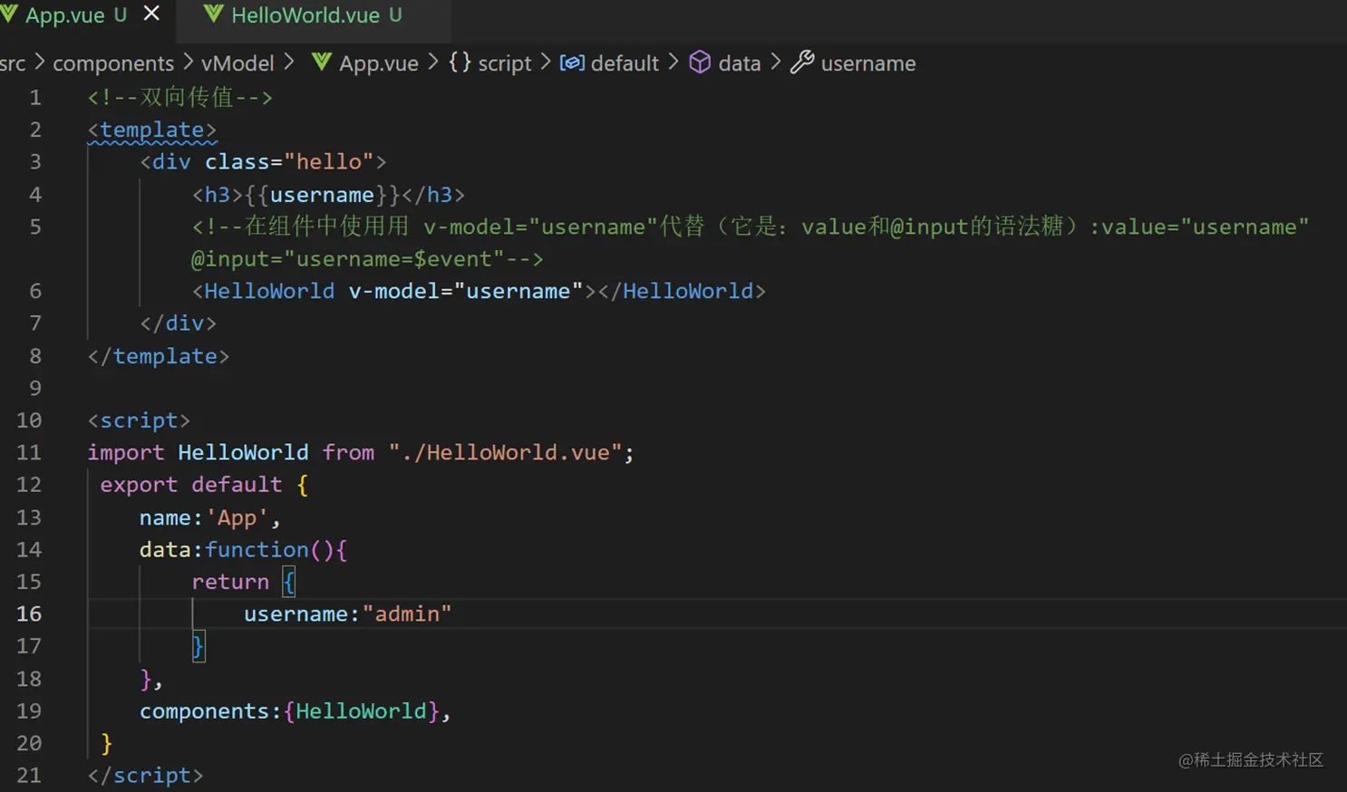1347x792 pixels.
Task: Open the vModel breadcrumb folder
Action: (237, 63)
